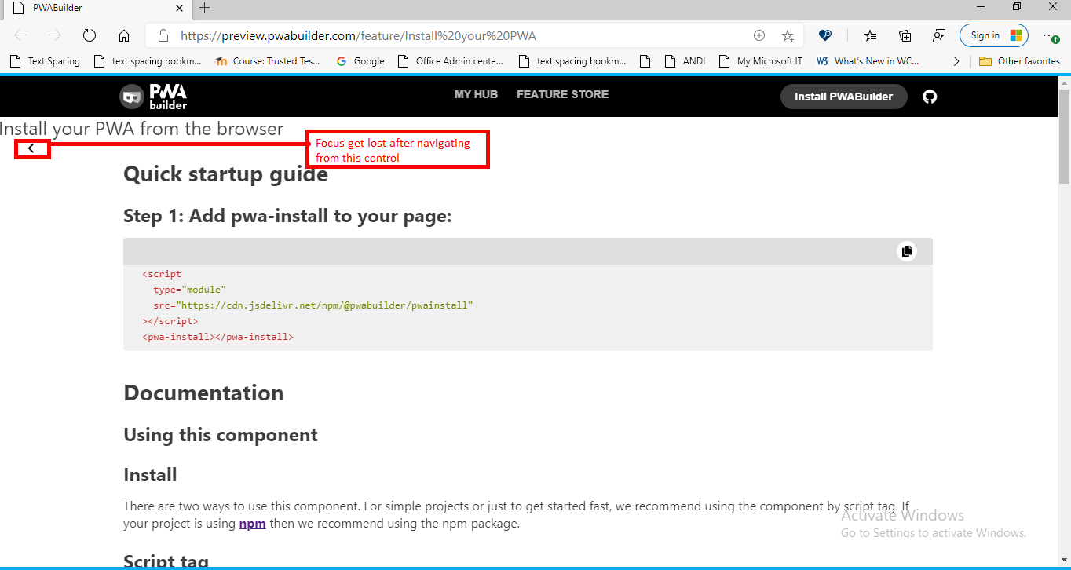
Task: Open Course: Trusted Tes... bookmark
Action: pos(268,60)
